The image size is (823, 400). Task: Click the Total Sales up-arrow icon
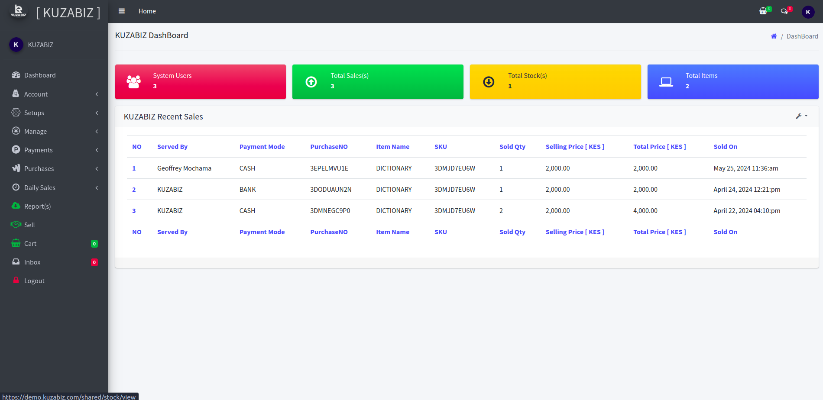[311, 82]
